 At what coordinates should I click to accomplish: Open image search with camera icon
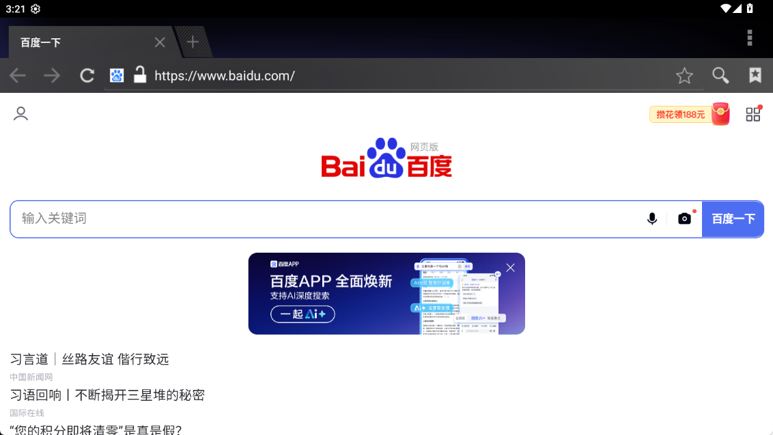pos(684,219)
